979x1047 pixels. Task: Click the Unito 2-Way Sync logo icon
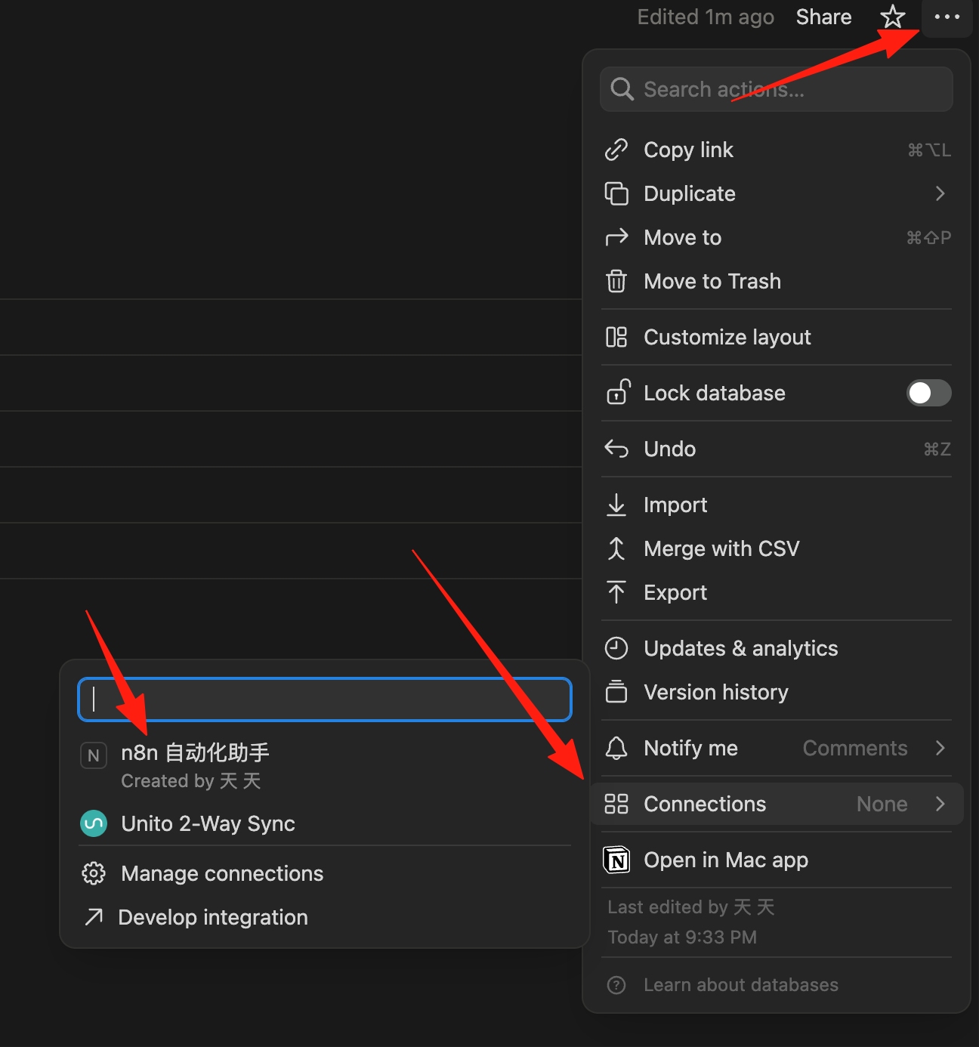point(94,823)
